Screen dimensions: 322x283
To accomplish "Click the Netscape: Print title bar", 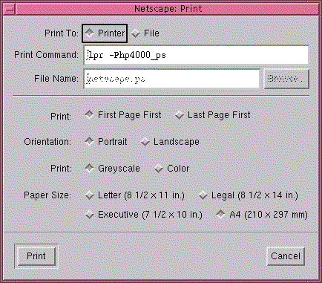I will [x=168, y=9].
